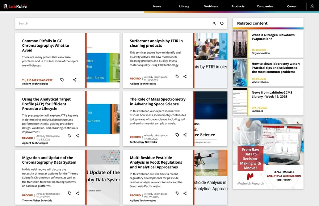Open Surfactant analysis by FTIR title
The width and height of the screenshot is (319, 206).
click(156, 43)
